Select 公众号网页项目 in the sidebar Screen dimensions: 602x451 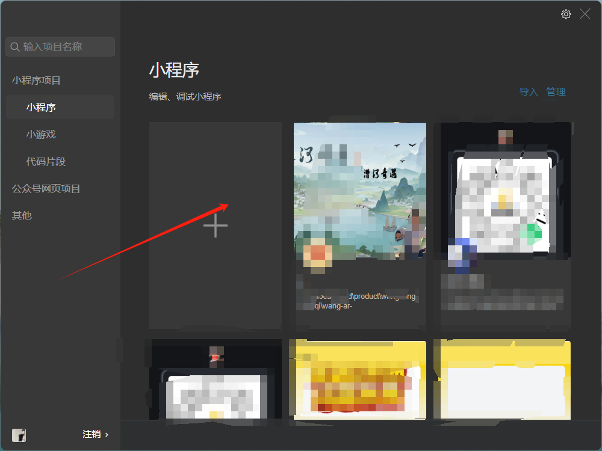coord(46,189)
